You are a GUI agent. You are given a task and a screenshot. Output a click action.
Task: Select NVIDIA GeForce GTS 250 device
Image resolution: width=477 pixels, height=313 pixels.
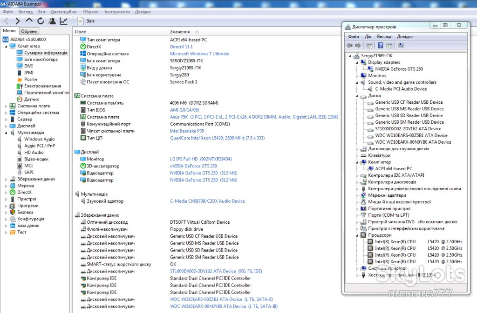(x=399, y=69)
